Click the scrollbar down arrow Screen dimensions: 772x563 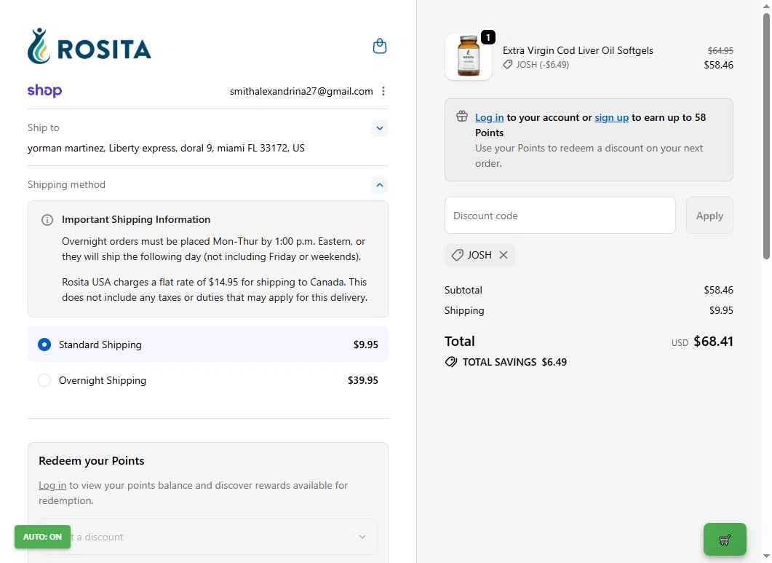click(x=766, y=557)
